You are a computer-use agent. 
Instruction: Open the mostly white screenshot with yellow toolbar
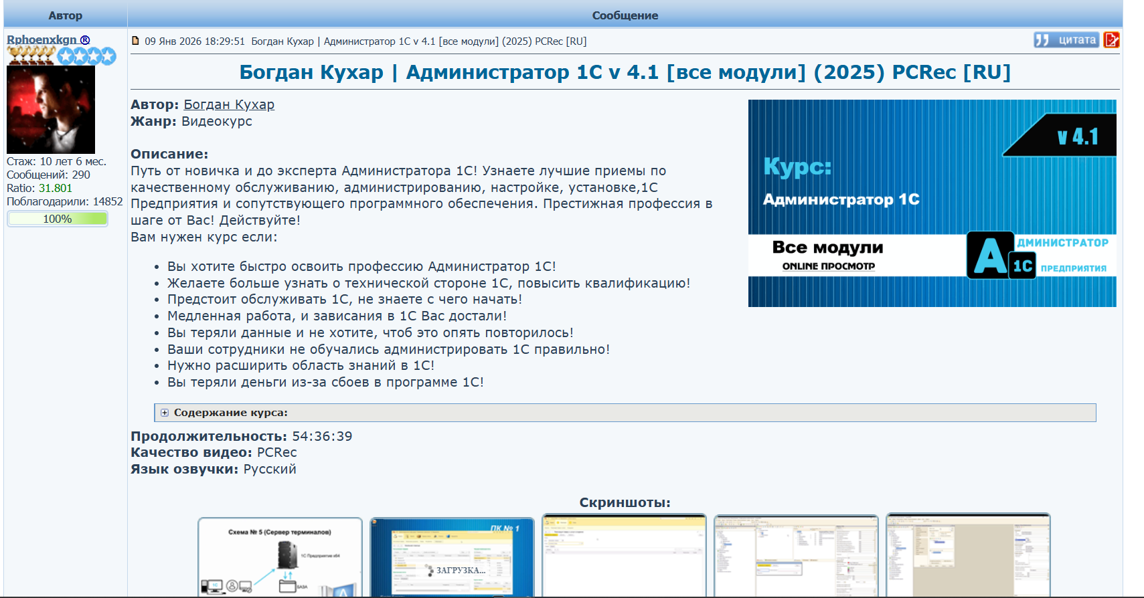coord(624,557)
